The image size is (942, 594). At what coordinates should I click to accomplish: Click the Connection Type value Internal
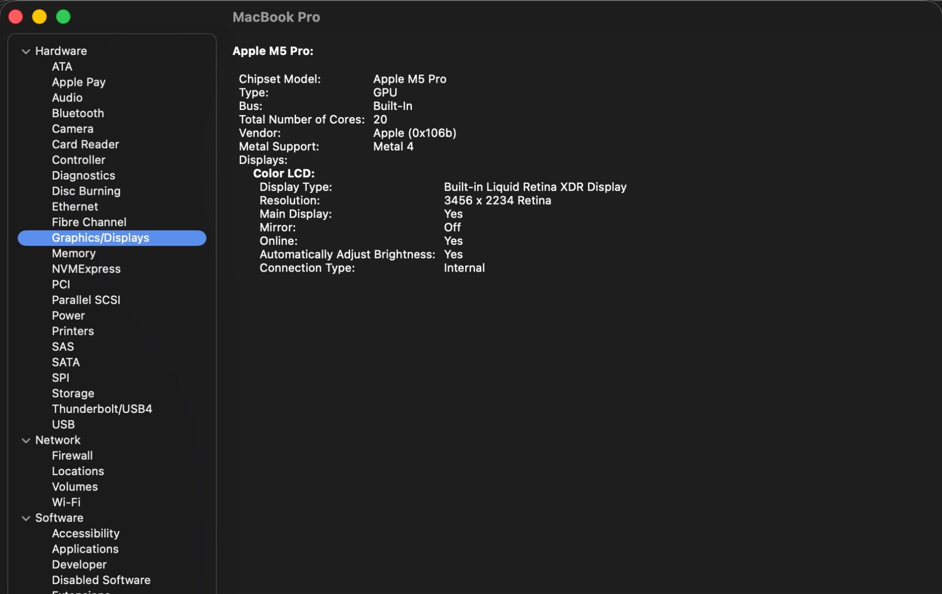(x=464, y=268)
